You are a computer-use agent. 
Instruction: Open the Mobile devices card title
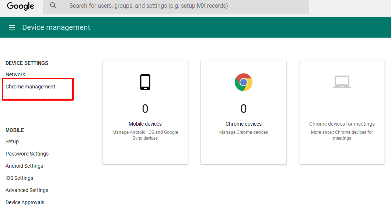click(x=145, y=124)
